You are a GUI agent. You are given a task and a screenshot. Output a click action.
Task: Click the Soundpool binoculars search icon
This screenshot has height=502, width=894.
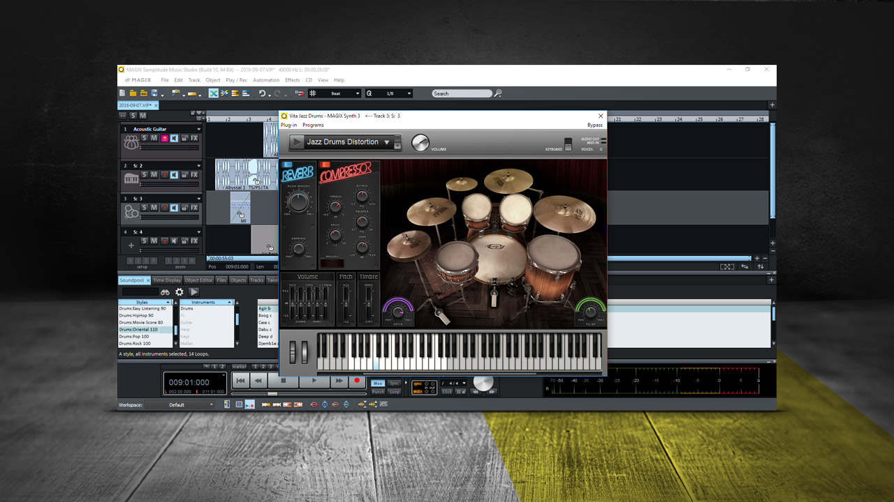point(165,292)
